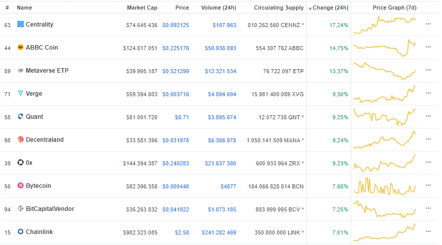The width and height of the screenshot is (442, 245).
Task: Open the more-options dots for Chainlink
Action: 428,231
